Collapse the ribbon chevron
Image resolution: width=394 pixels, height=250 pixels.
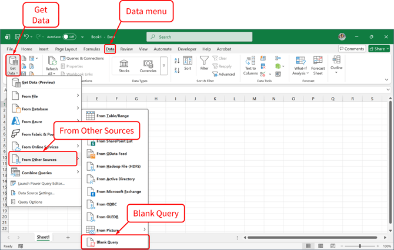click(386, 80)
